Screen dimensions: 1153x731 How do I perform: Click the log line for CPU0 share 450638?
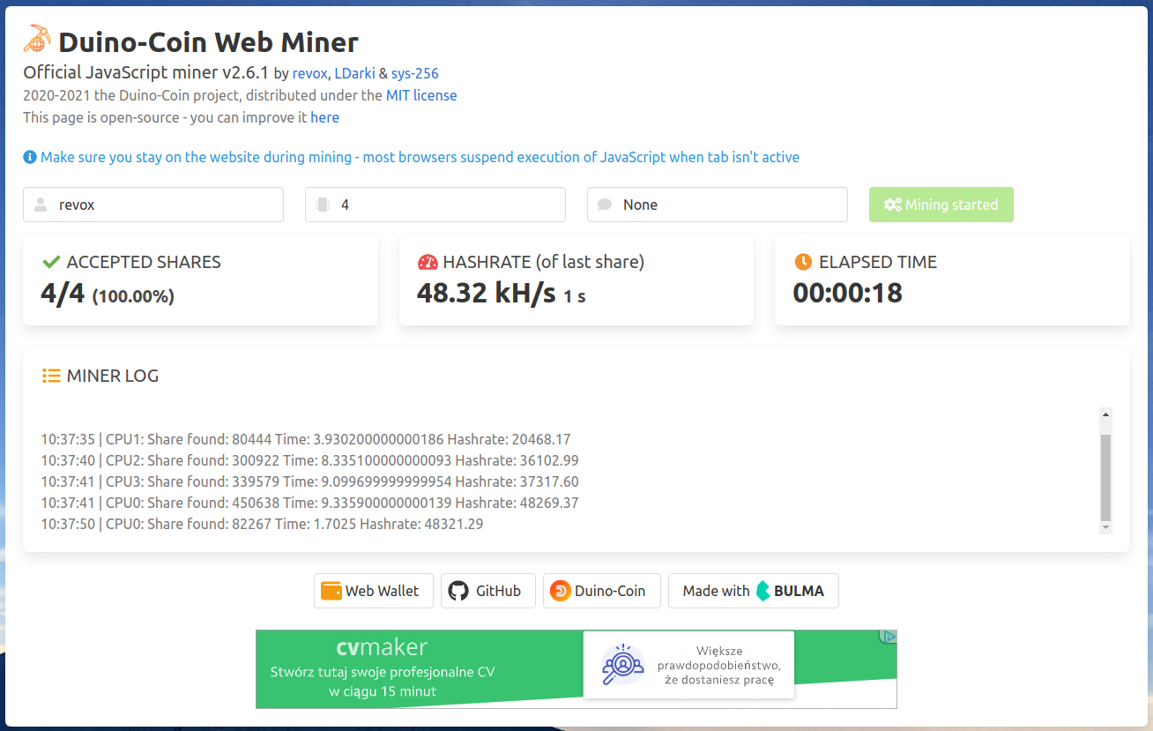tap(309, 503)
